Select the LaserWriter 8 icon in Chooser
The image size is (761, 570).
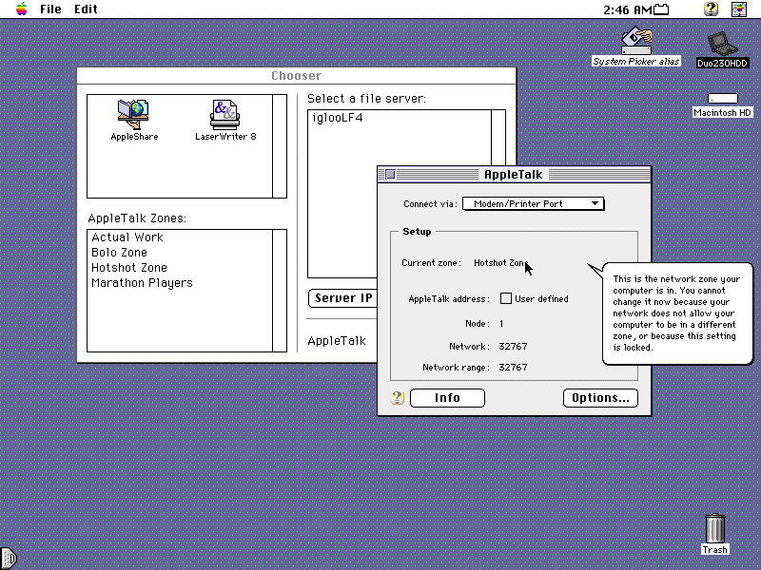pyautogui.click(x=225, y=121)
